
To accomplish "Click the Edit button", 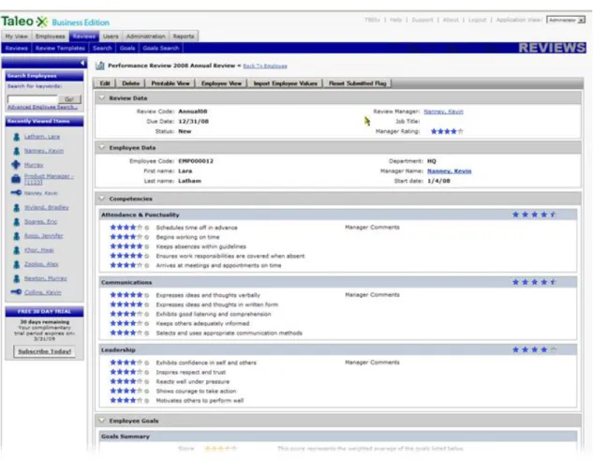I will pos(105,83).
